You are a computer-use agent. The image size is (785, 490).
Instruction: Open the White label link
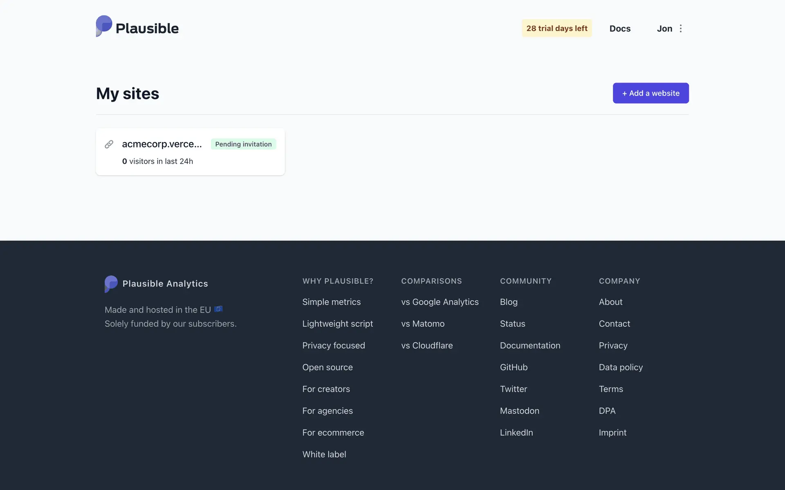324,454
